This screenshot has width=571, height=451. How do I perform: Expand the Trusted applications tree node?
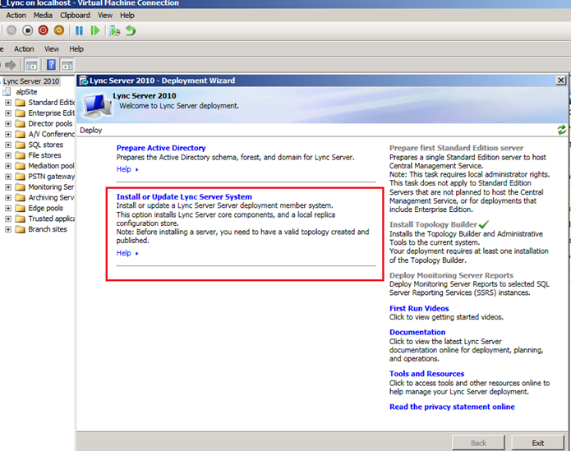click(8, 219)
